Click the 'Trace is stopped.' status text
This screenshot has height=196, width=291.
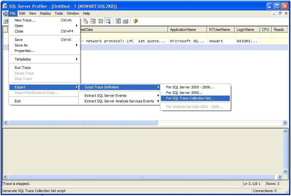16,184
